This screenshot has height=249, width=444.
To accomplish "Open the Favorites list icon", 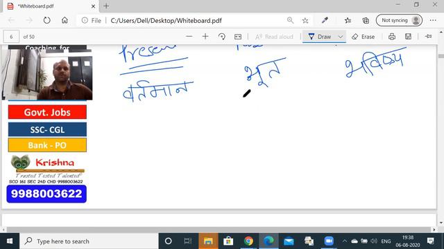I will (x=348, y=20).
